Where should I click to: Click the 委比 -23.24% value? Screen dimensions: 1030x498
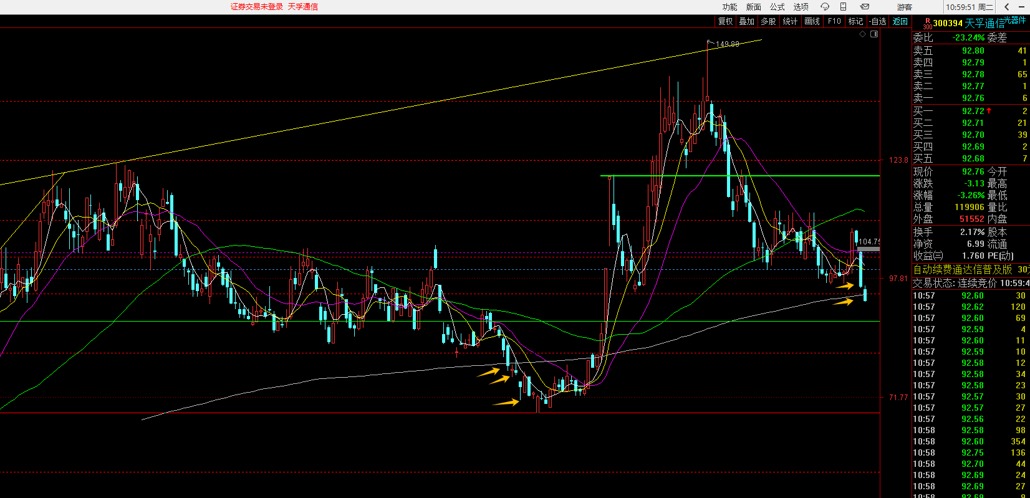[x=968, y=38]
